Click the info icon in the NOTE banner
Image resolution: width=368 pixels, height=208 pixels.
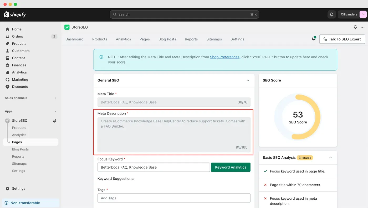tap(101, 57)
